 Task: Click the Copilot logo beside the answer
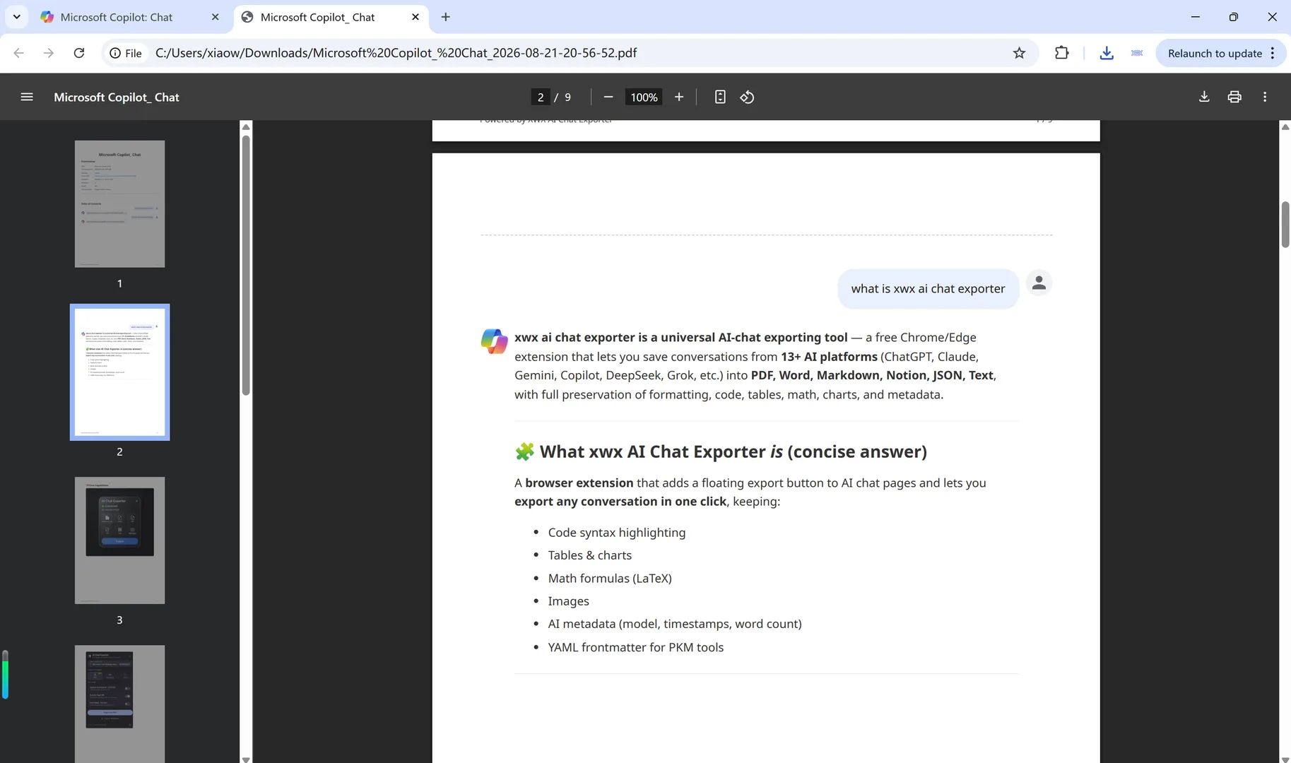click(494, 341)
